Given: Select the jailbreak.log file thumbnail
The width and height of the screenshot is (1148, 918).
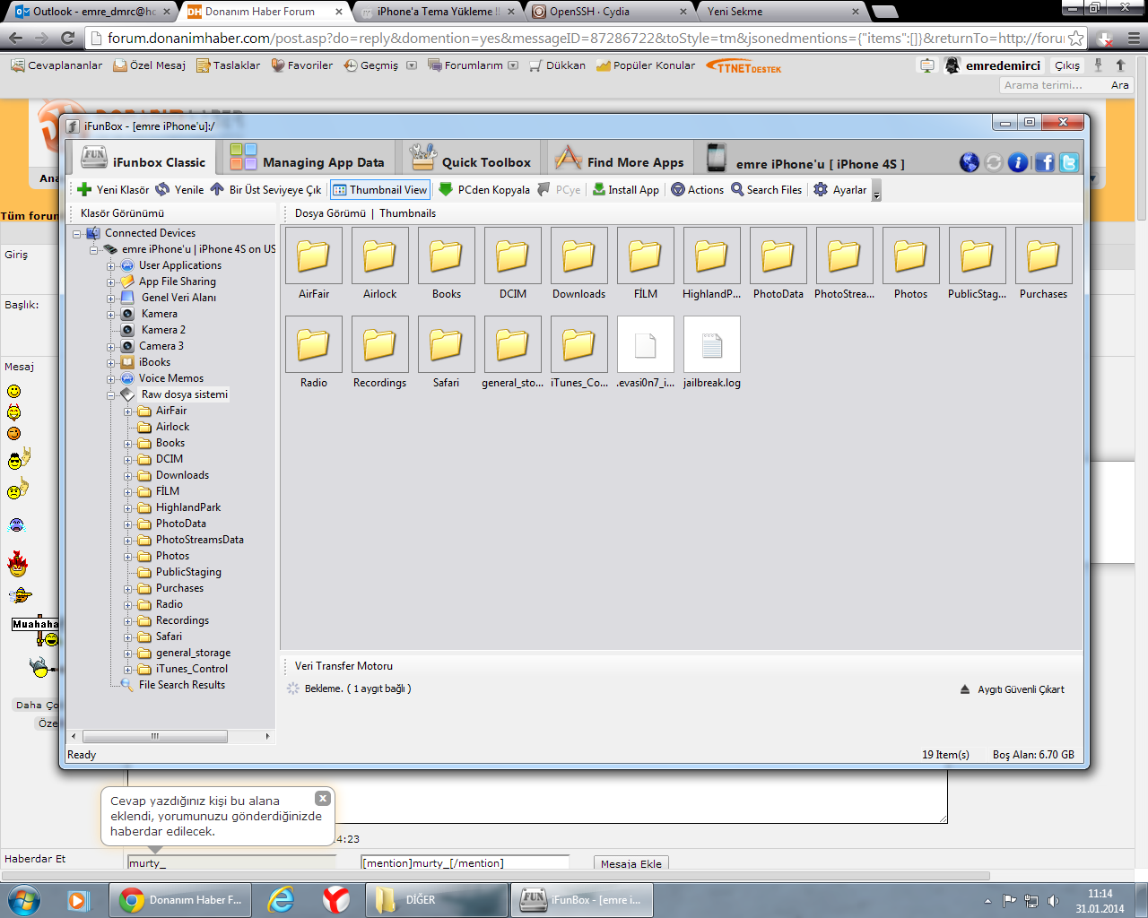Looking at the screenshot, I should [x=712, y=352].
